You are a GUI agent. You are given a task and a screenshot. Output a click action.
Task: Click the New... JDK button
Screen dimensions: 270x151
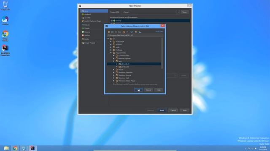coord(184,12)
